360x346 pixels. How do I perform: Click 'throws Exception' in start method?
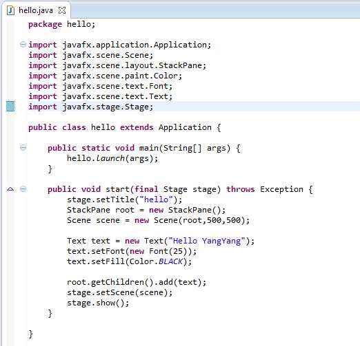tap(265, 189)
